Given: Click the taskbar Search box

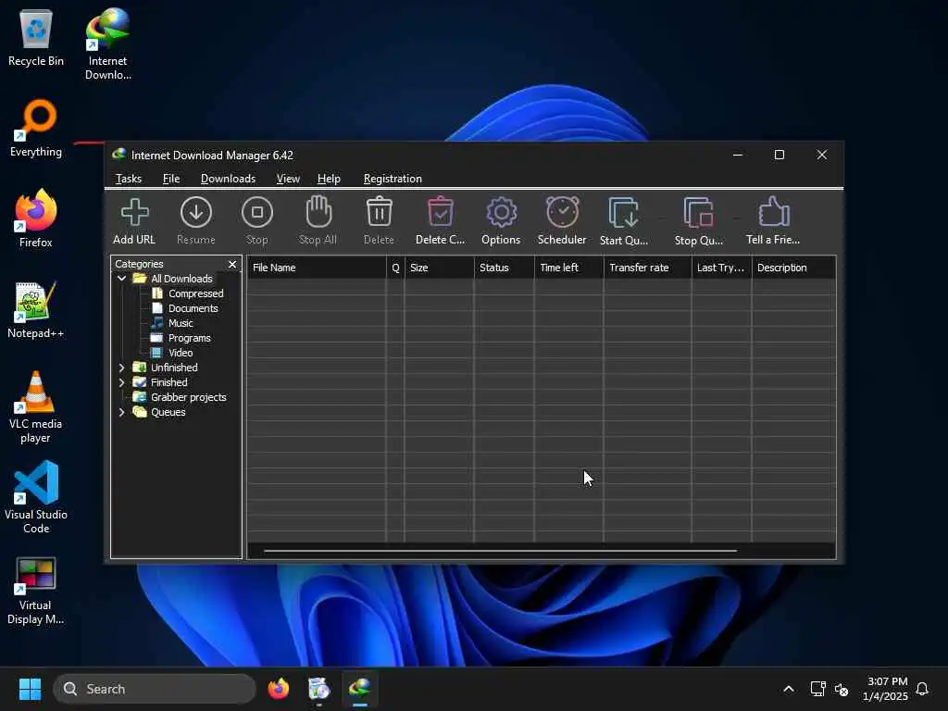Looking at the screenshot, I should click(155, 689).
